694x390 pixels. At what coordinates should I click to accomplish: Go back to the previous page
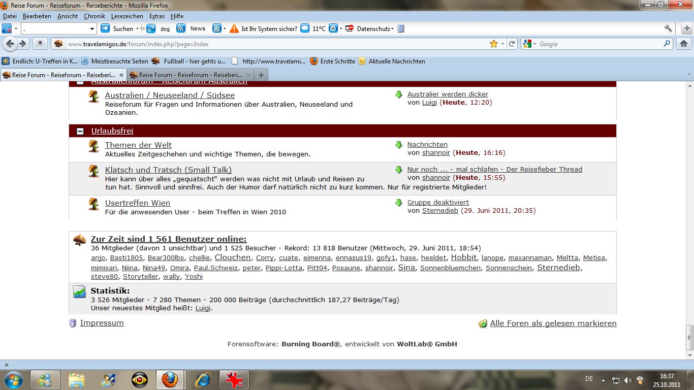[x=10, y=44]
